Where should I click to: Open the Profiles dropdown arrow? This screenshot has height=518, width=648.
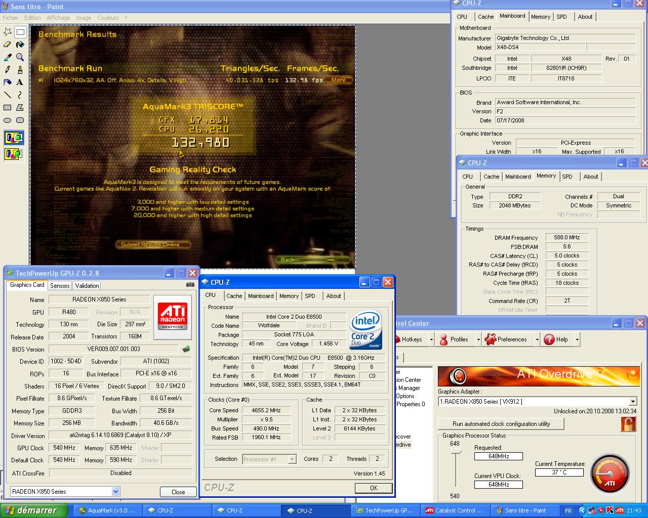478,339
